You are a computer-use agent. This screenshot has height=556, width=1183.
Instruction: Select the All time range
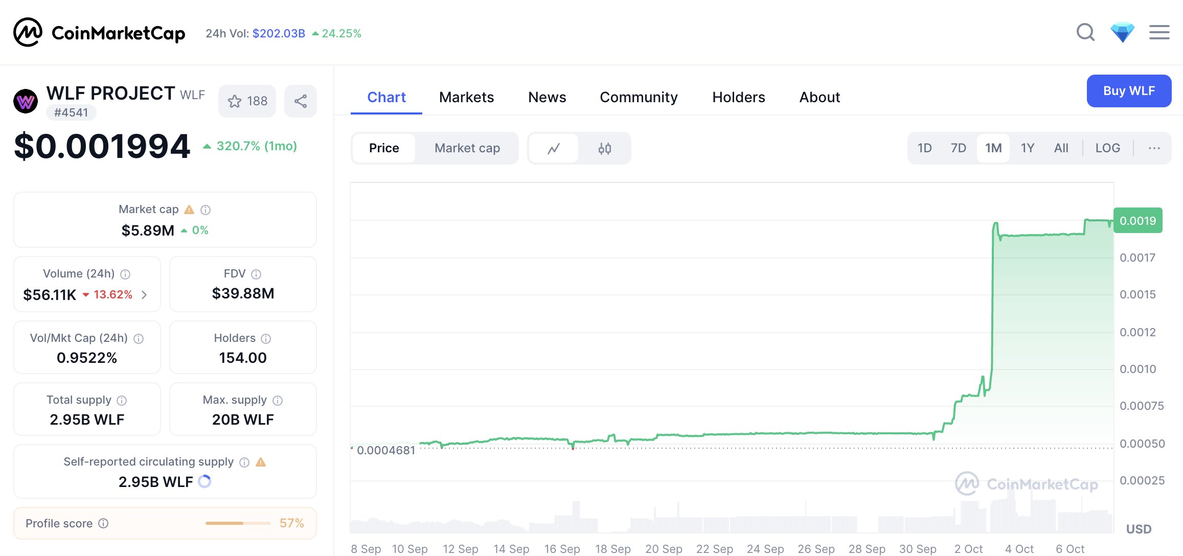(1061, 148)
